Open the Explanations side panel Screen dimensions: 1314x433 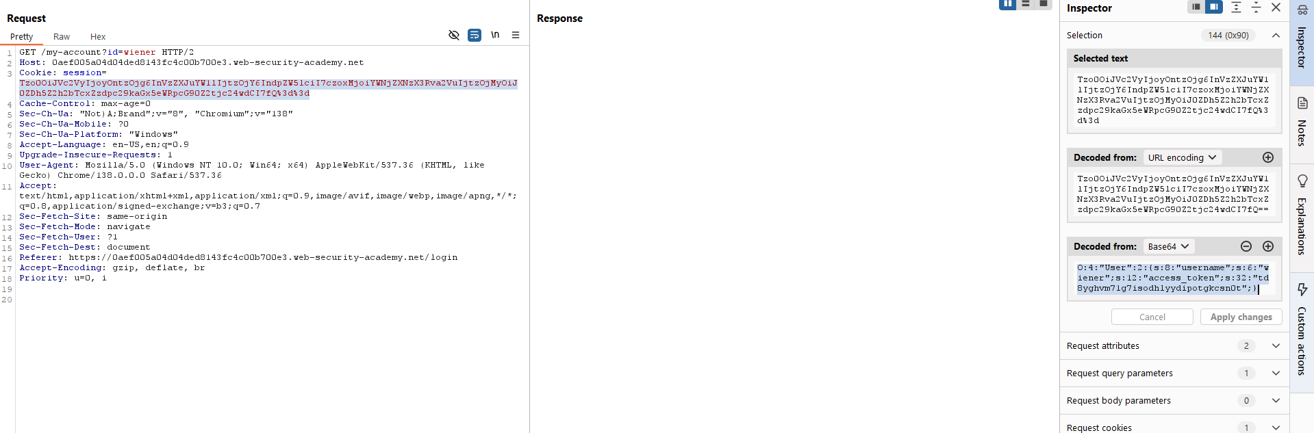1302,215
